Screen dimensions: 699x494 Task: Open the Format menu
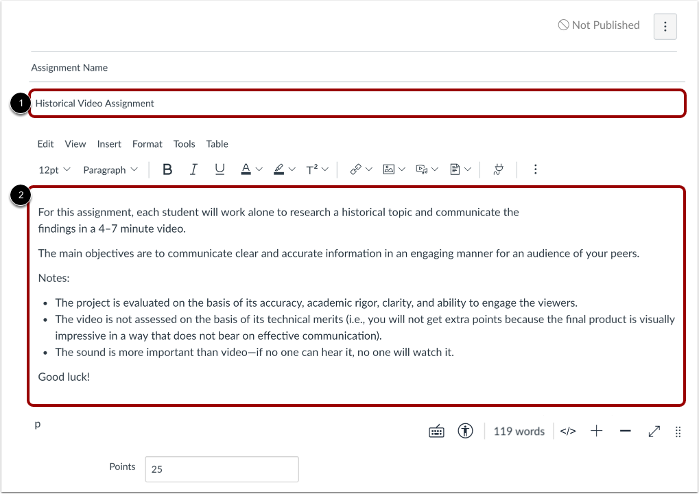point(147,143)
